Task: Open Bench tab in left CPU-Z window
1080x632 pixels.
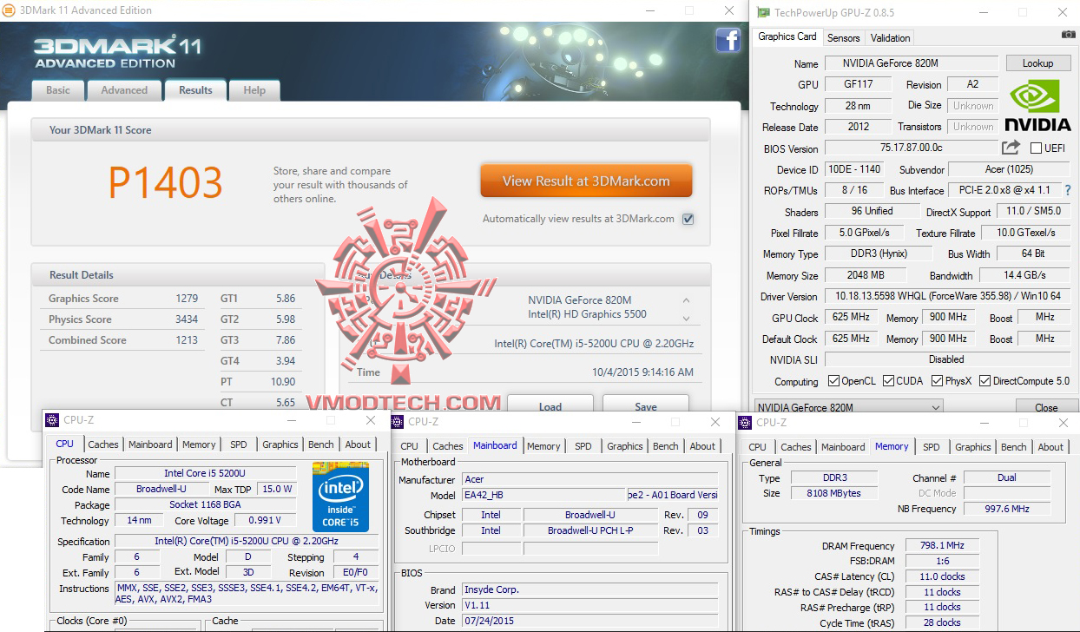Action: click(x=321, y=444)
